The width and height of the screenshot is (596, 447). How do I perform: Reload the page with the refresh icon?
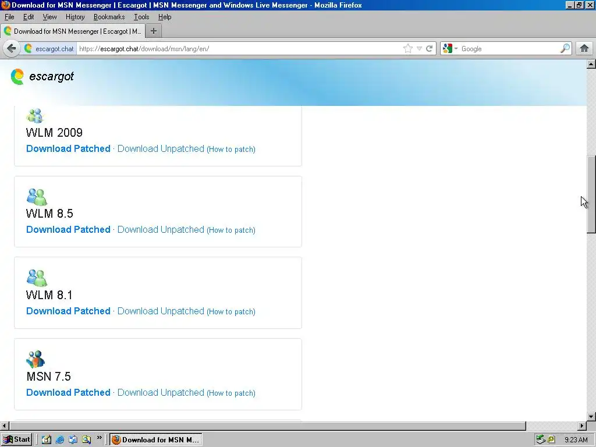click(x=430, y=49)
